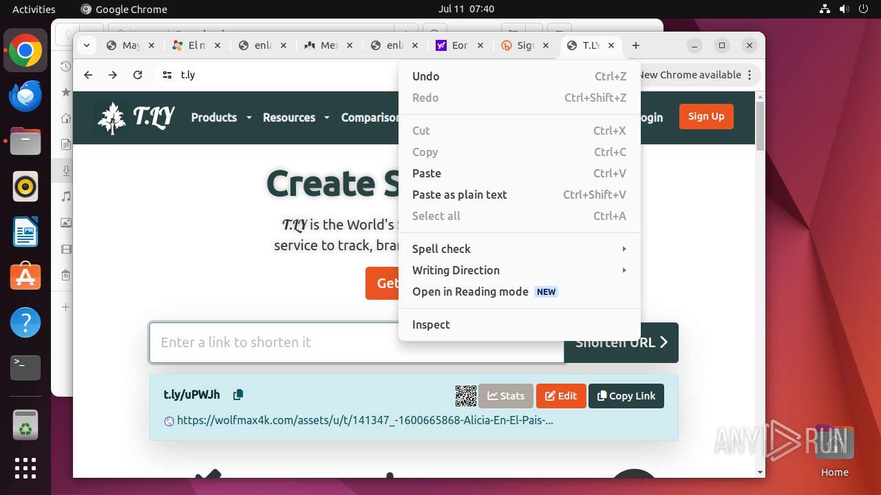Click power icon in top bar
Image resolution: width=881 pixels, height=495 pixels.
tap(864, 9)
